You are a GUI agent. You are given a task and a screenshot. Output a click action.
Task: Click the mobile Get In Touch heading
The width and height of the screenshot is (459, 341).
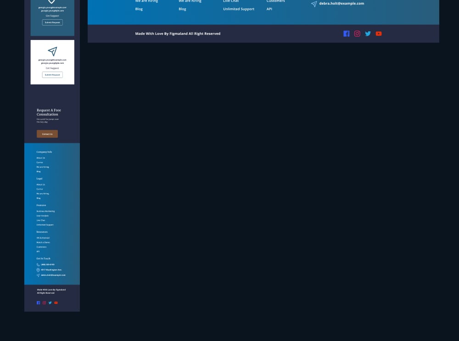pos(43,258)
